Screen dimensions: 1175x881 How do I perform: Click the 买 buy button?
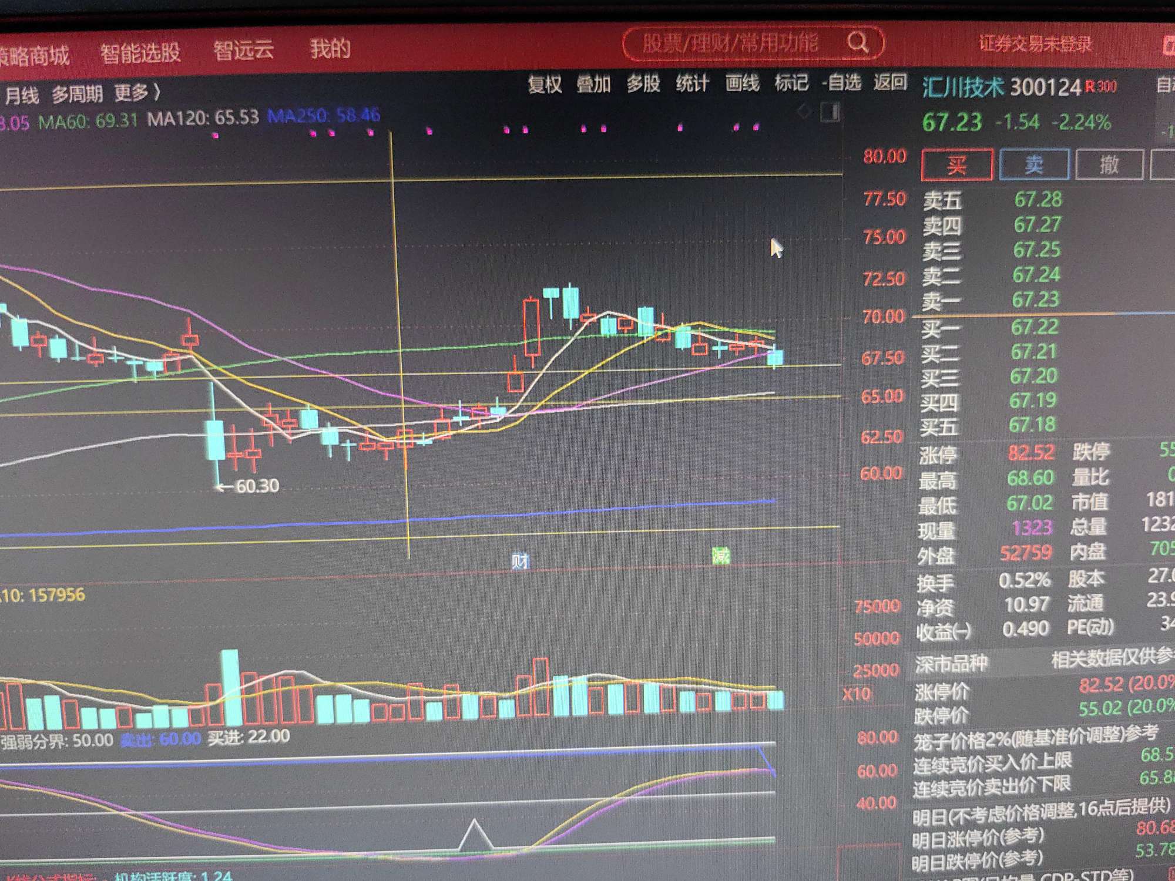pyautogui.click(x=957, y=165)
